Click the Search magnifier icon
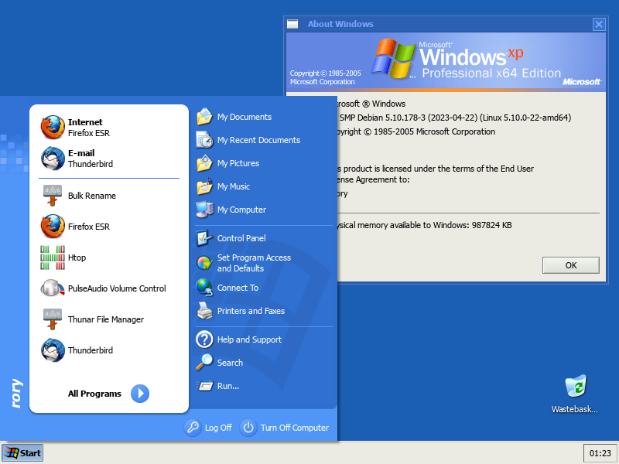The image size is (619, 464). coord(204,362)
